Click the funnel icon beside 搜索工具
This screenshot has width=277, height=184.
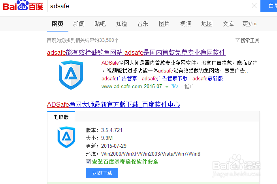point(237,40)
